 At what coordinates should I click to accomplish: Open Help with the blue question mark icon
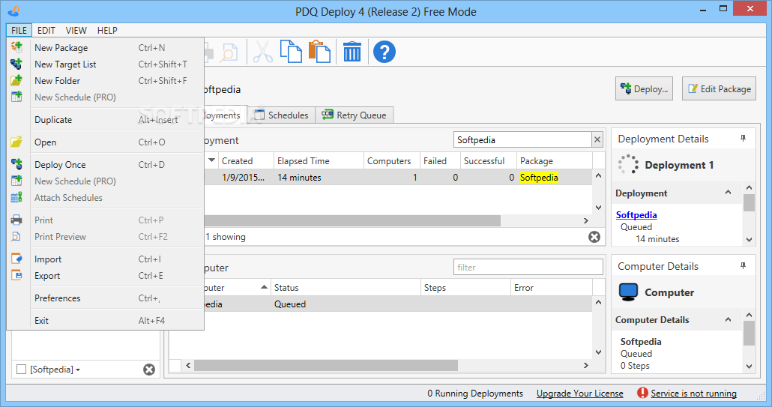pos(385,52)
